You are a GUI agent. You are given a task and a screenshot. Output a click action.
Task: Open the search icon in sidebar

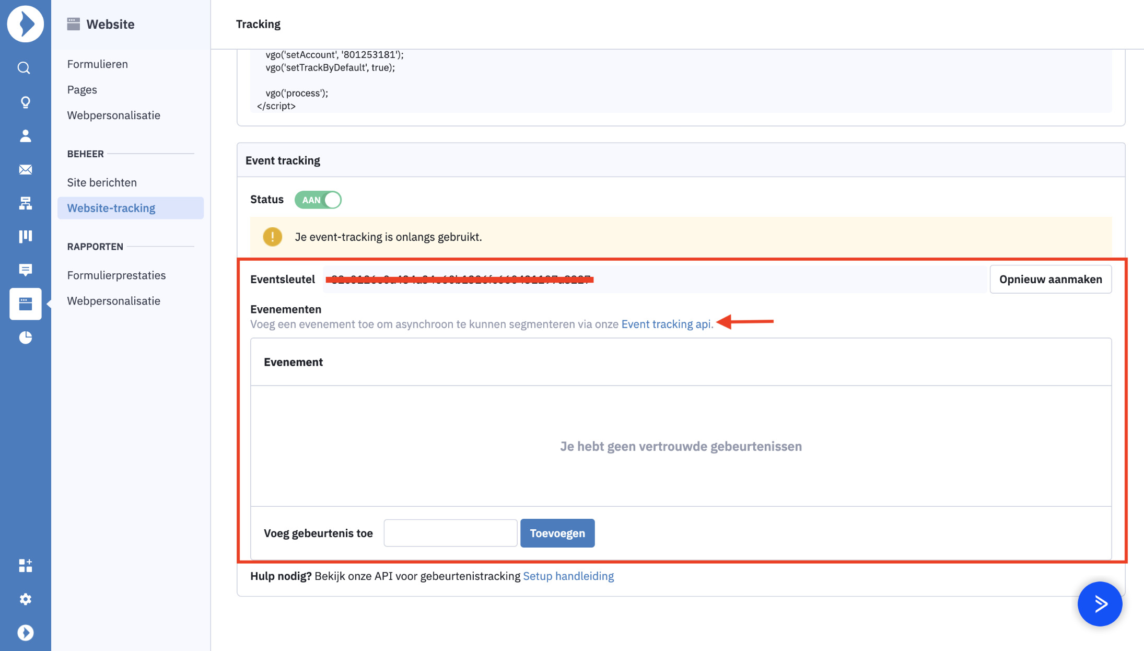[24, 68]
